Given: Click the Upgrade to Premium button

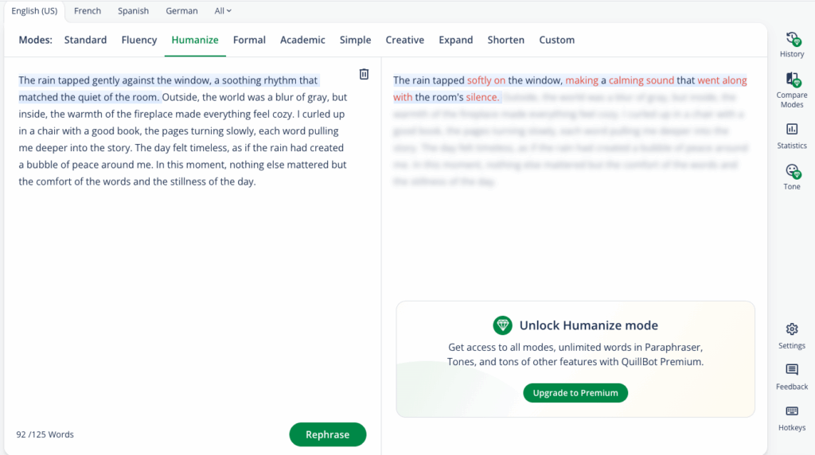Looking at the screenshot, I should tap(575, 393).
